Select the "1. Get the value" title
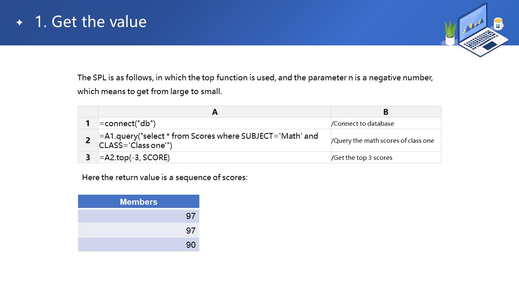This screenshot has height=292, width=519. click(x=91, y=21)
